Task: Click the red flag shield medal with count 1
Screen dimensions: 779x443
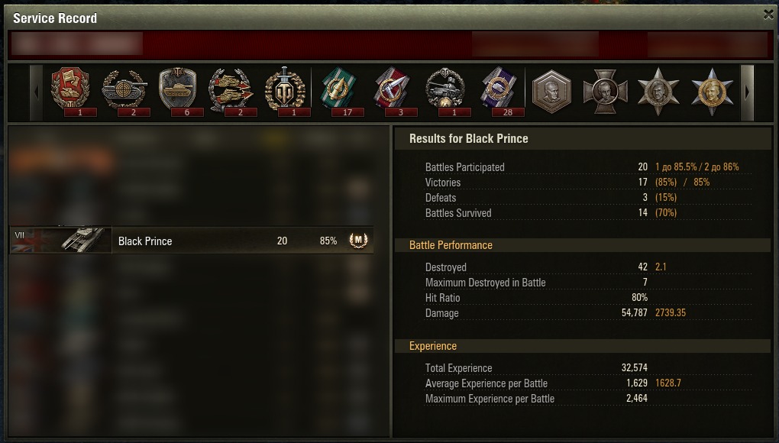Action: tap(70, 90)
